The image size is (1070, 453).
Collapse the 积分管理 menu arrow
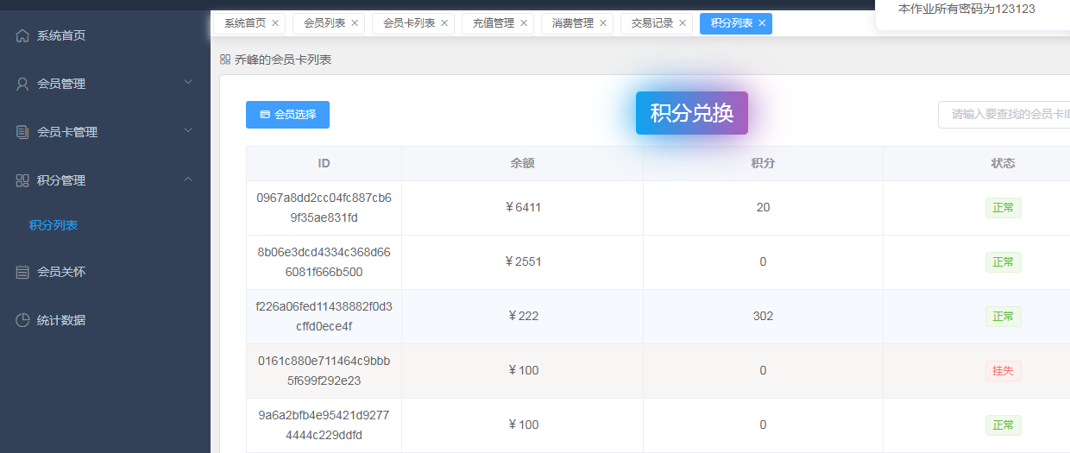188,179
